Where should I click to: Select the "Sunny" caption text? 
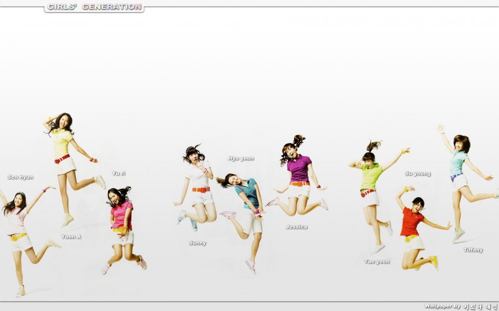198,243
